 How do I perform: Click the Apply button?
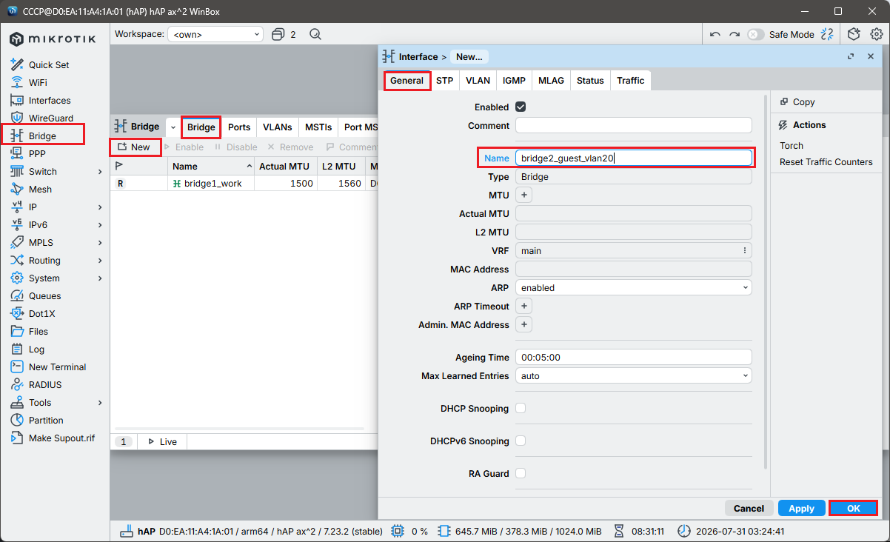(x=801, y=508)
